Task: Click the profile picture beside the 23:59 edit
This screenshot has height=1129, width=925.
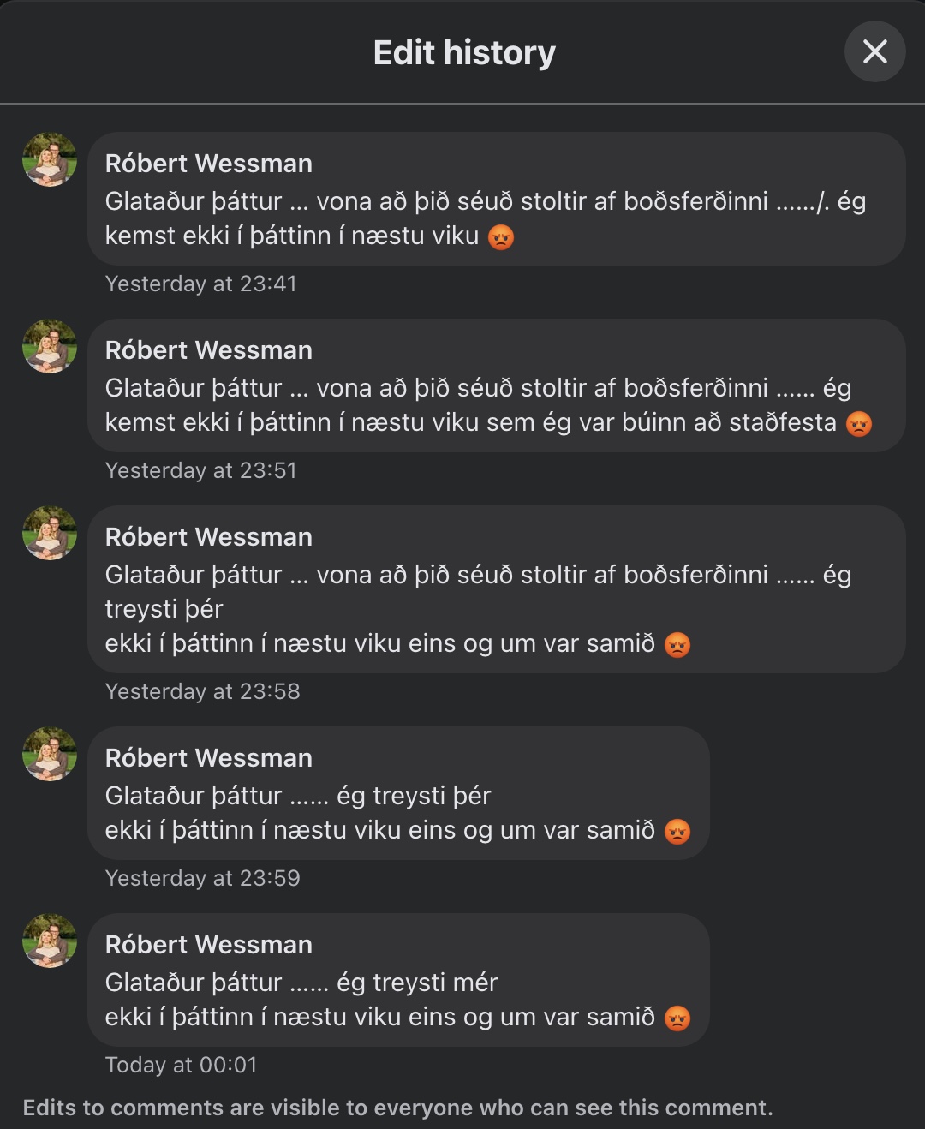Action: pos(50,754)
